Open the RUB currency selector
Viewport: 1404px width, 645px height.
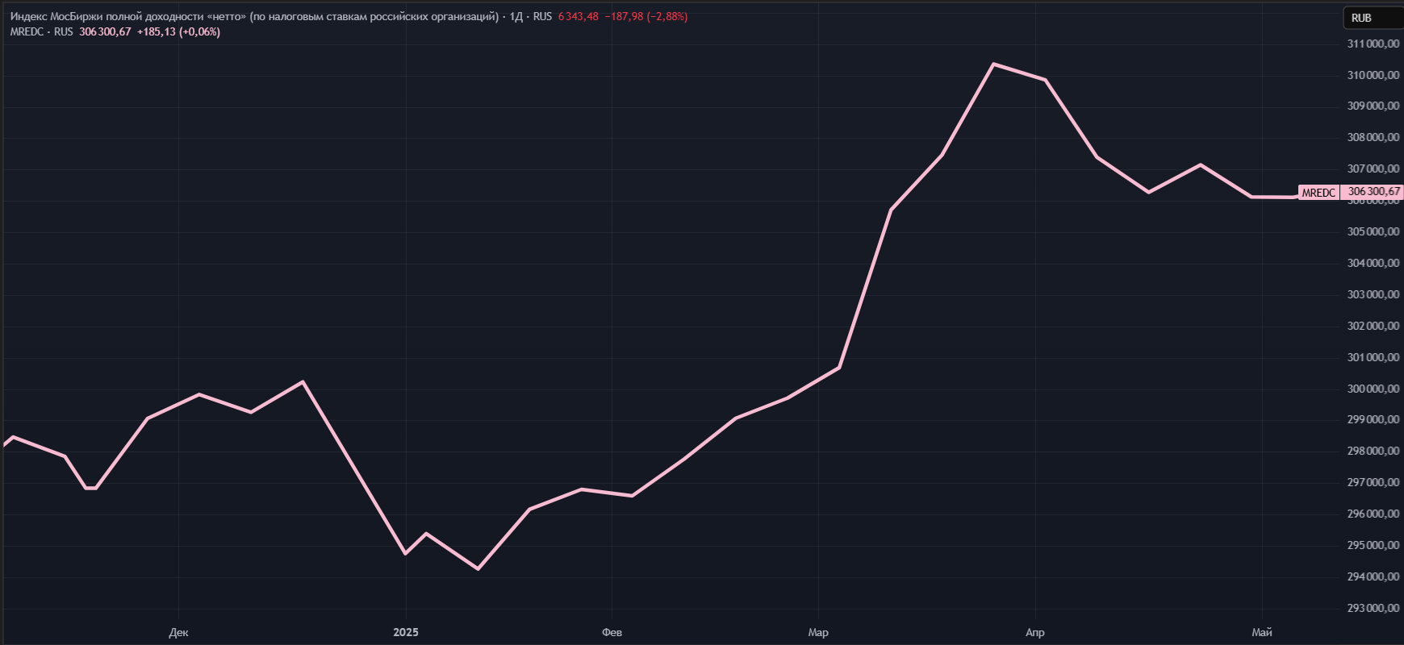tap(1361, 18)
